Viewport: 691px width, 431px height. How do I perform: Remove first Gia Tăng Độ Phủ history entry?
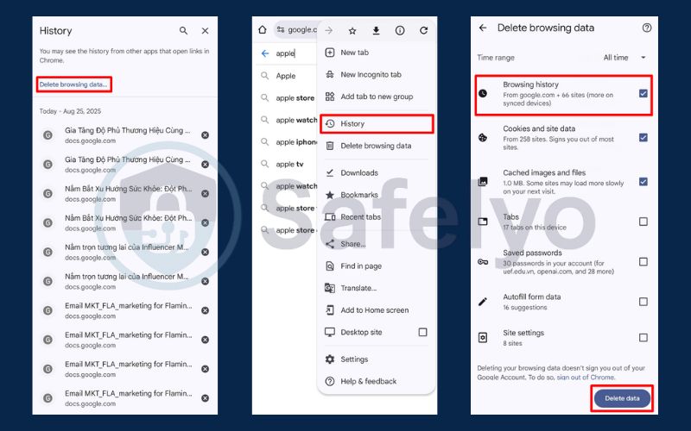coord(205,135)
